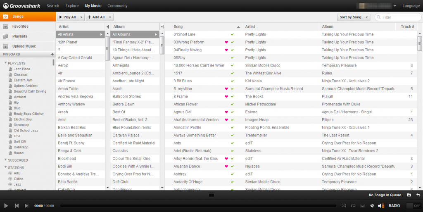Click the volume speaker icon
423x212 pixels.
pos(381,206)
